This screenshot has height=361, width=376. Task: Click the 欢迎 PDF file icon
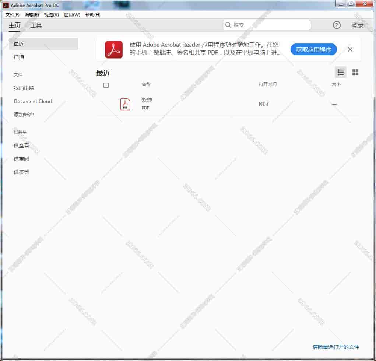click(x=125, y=104)
